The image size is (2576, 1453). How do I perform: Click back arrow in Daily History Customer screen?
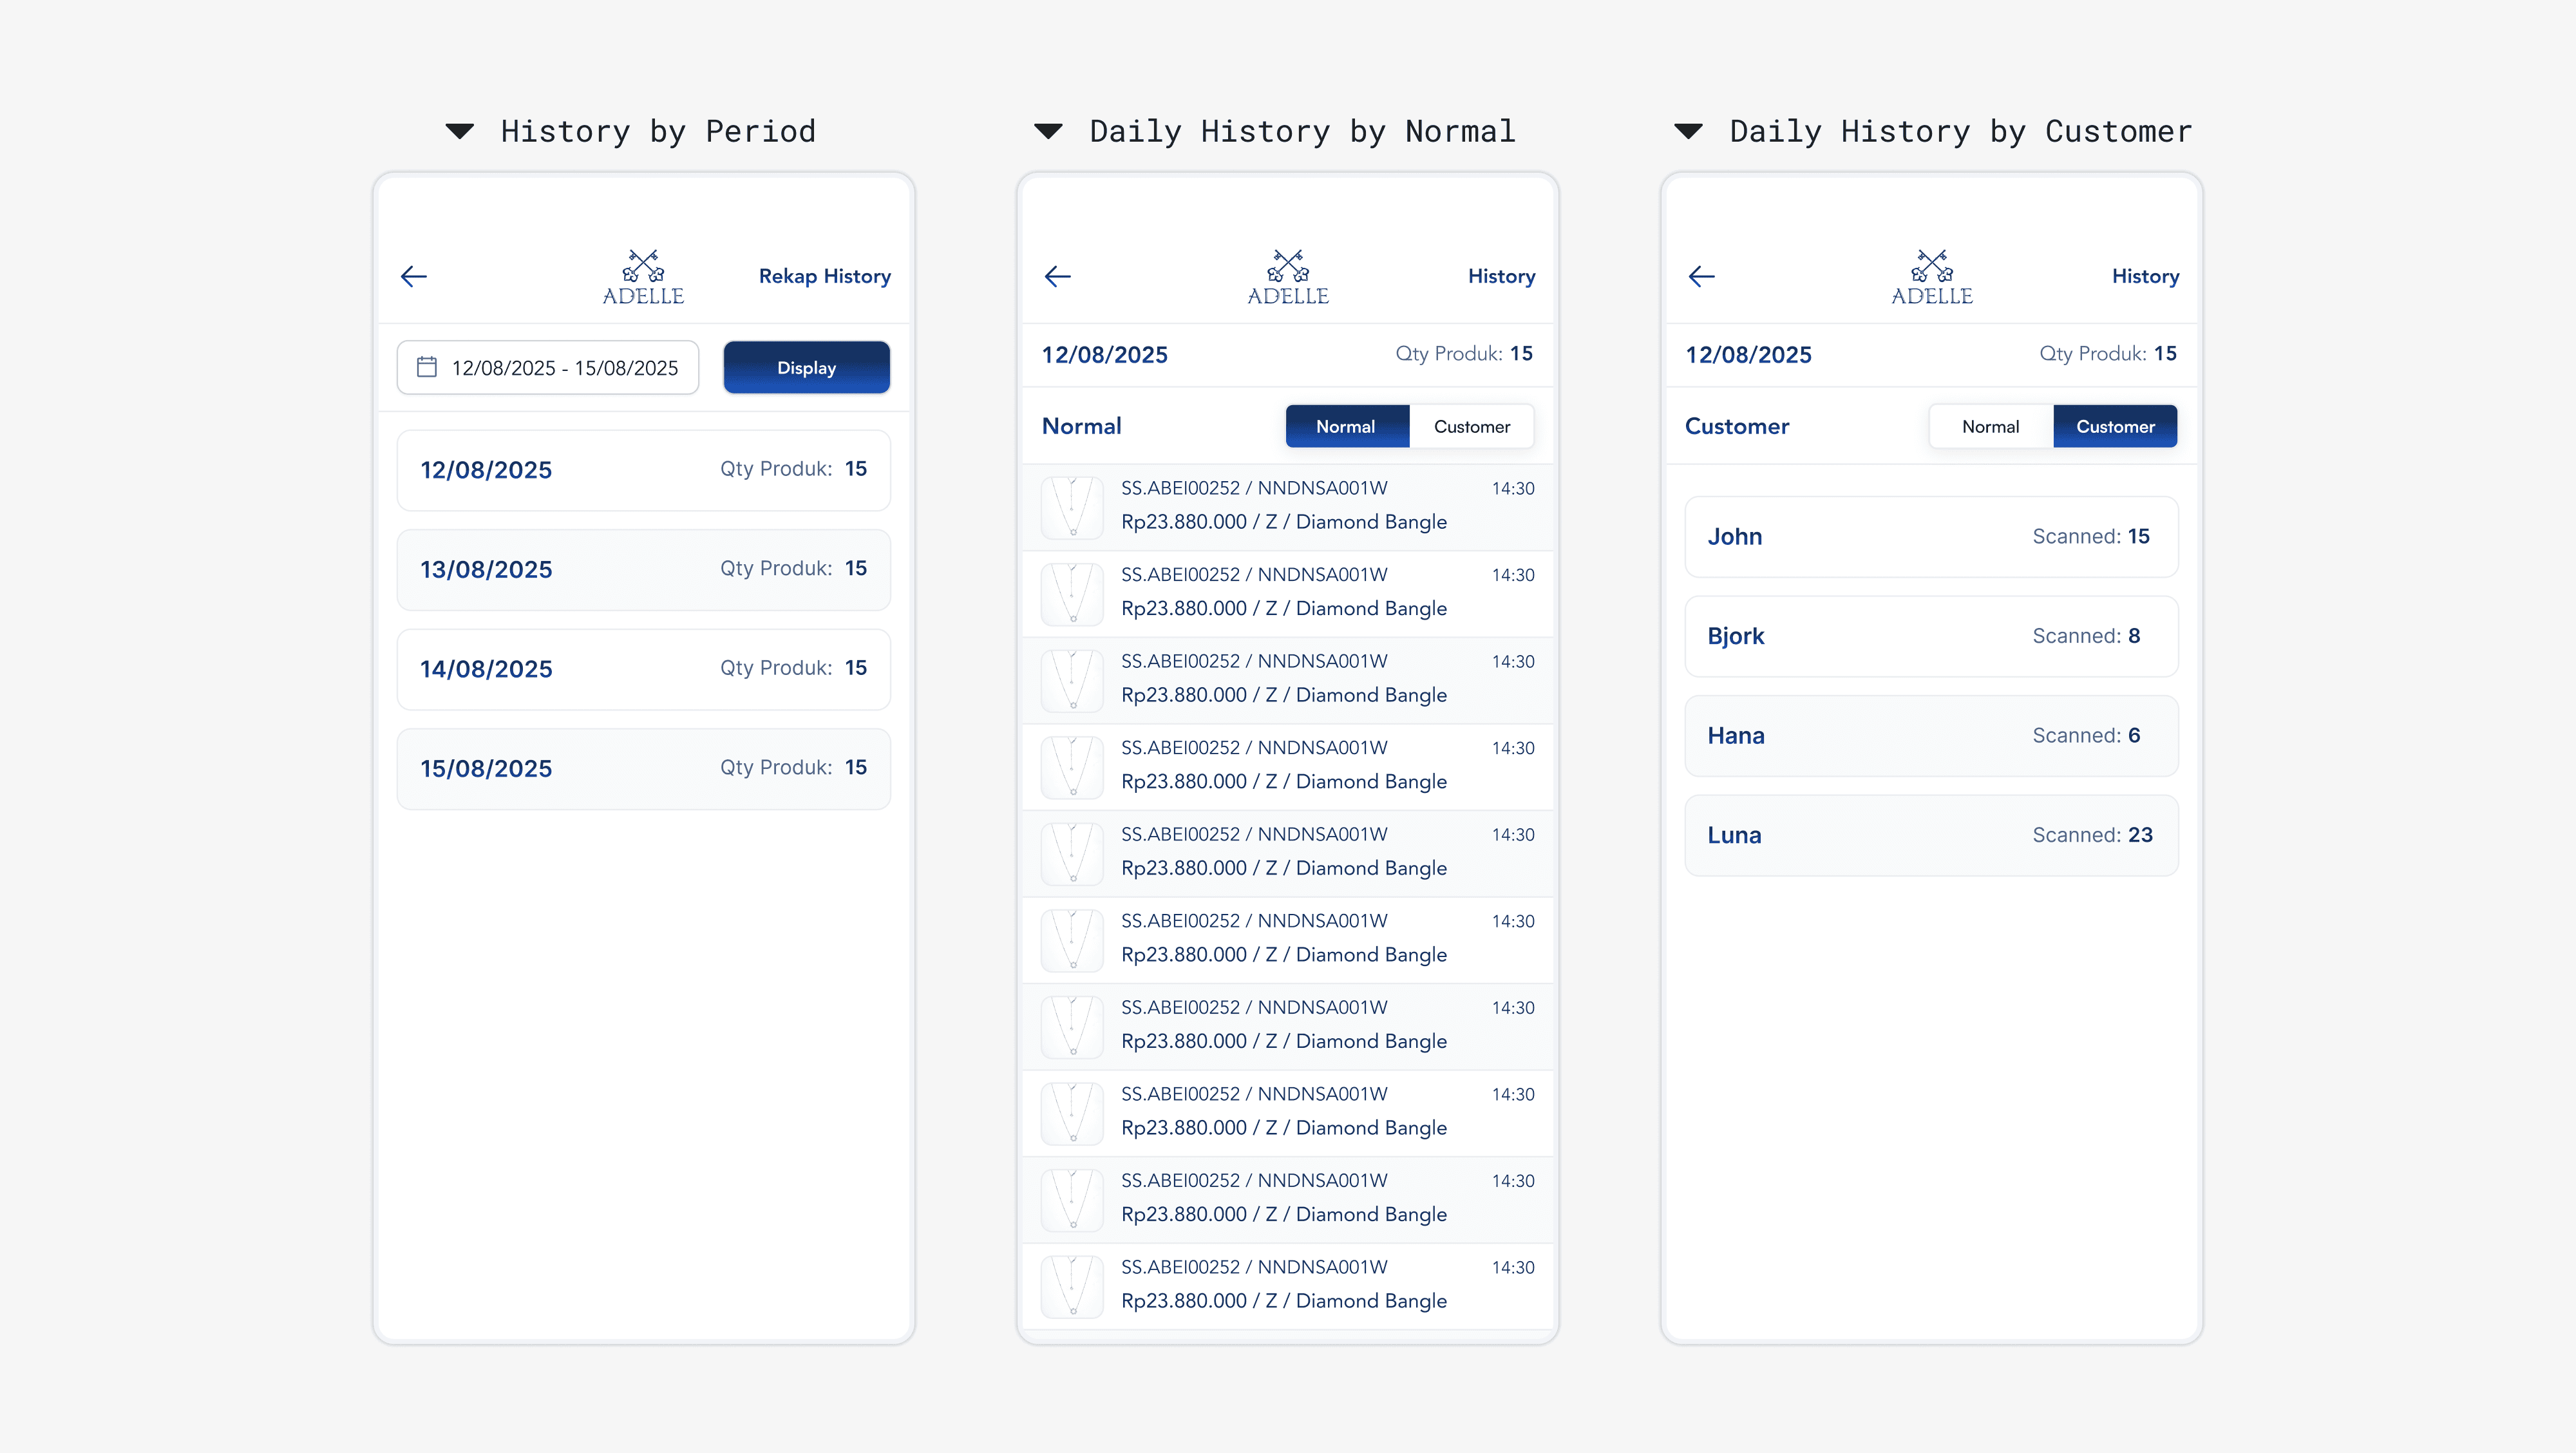[1702, 276]
